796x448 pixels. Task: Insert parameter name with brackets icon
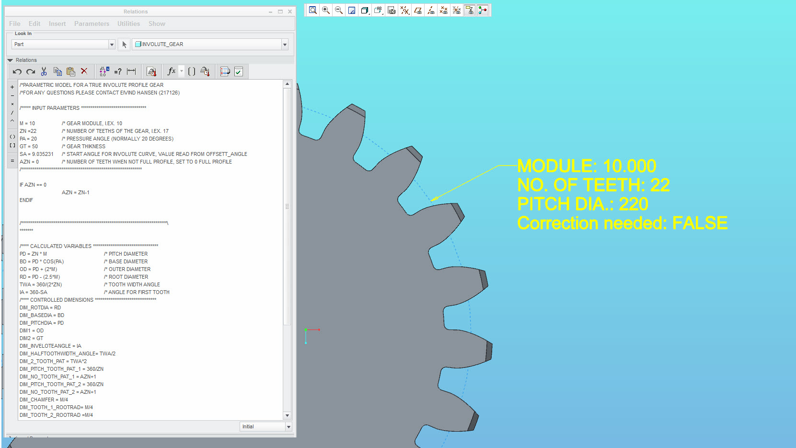tap(192, 71)
